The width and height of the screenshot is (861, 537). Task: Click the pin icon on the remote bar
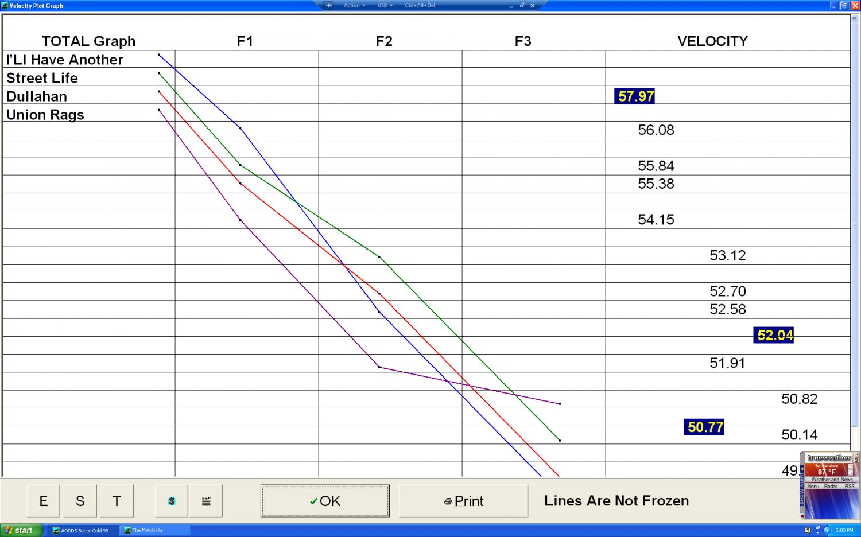(x=329, y=5)
